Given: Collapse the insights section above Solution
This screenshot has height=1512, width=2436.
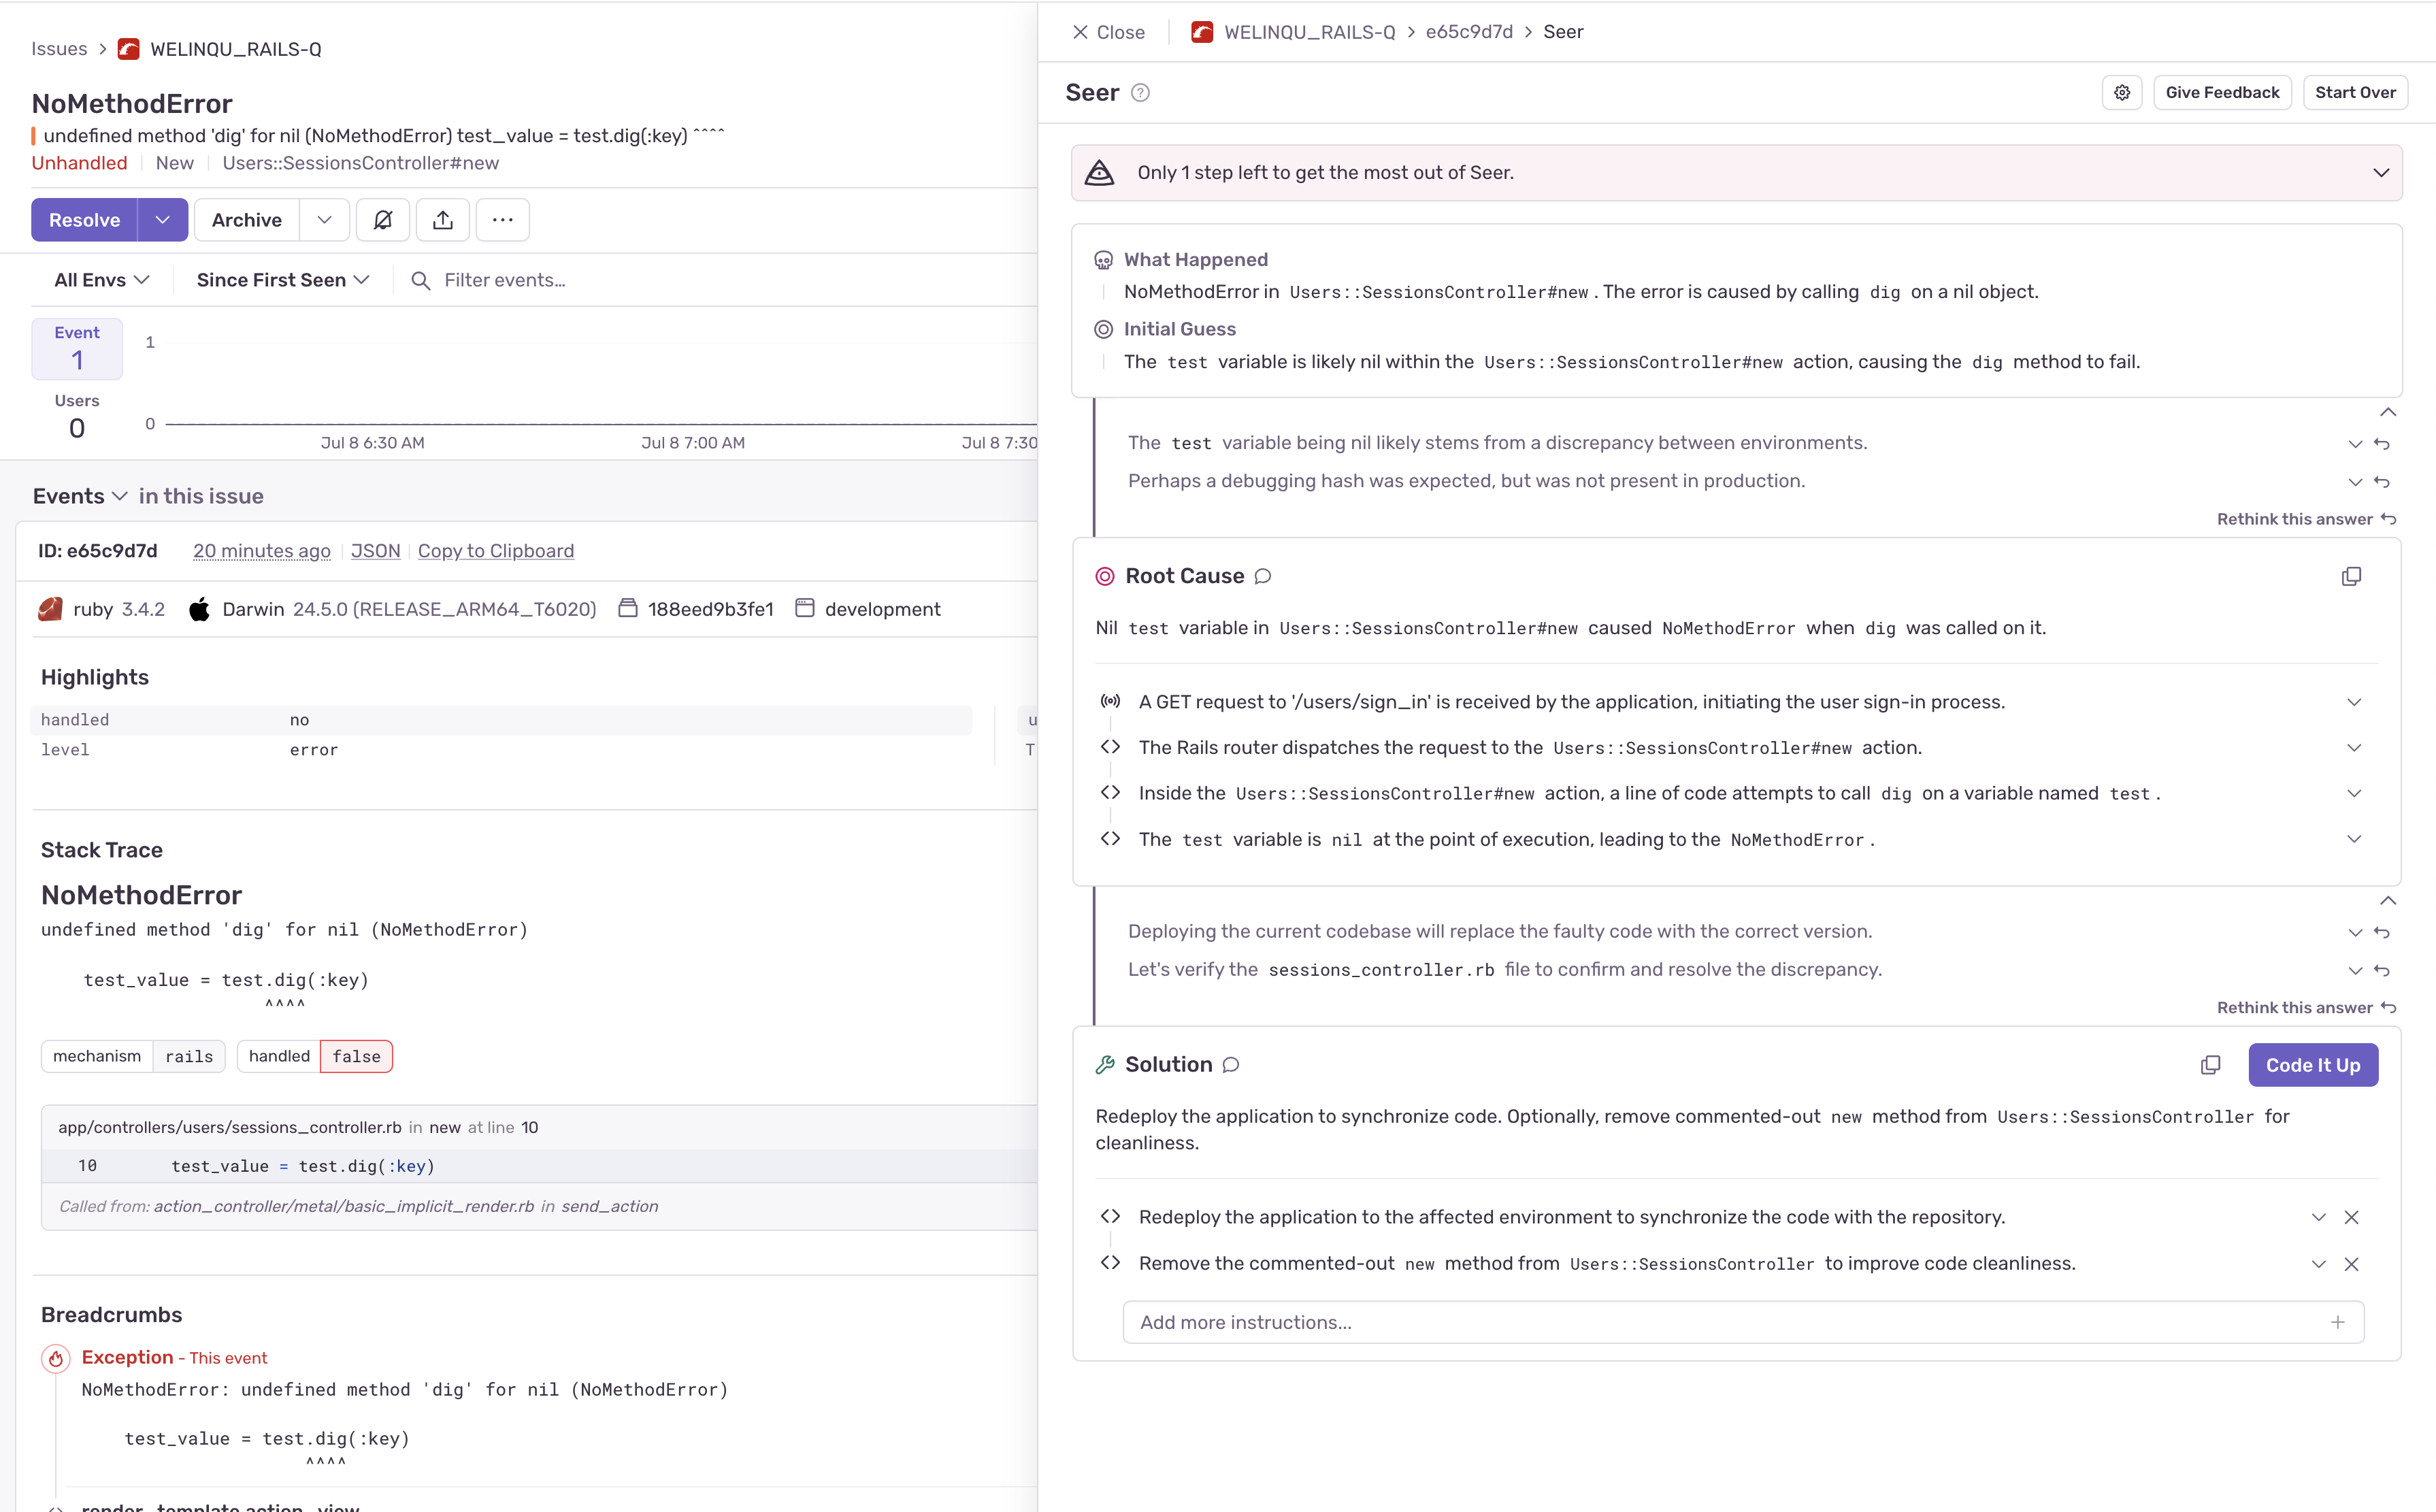Looking at the screenshot, I should click(2388, 901).
